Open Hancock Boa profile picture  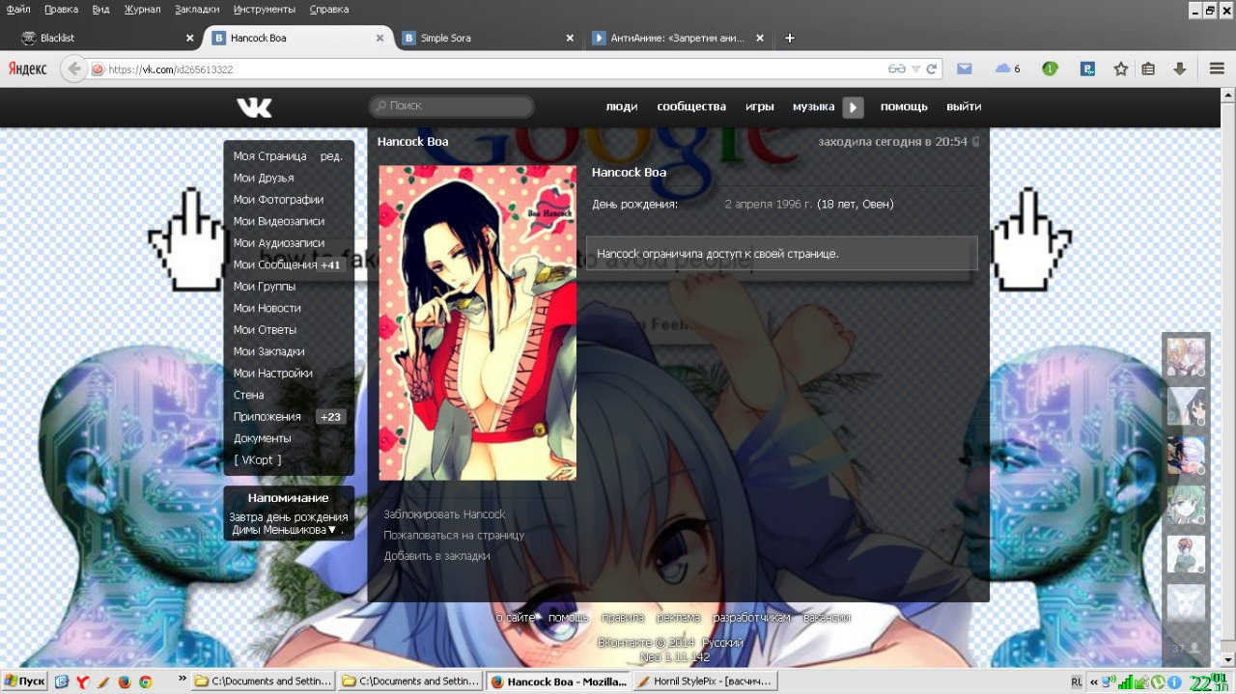pos(477,322)
